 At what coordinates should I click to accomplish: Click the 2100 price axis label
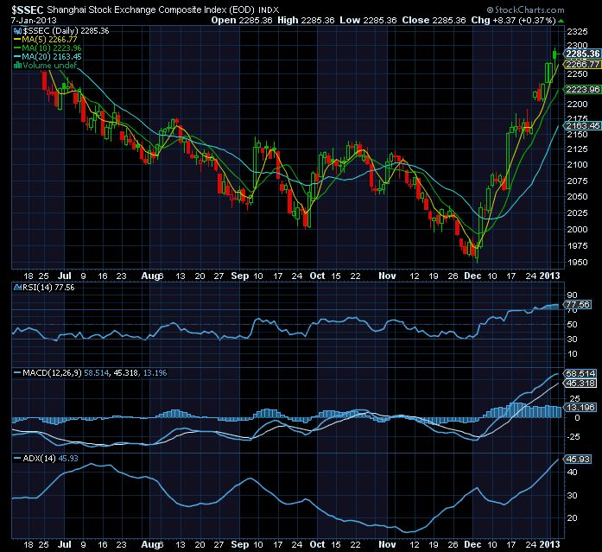pos(578,165)
